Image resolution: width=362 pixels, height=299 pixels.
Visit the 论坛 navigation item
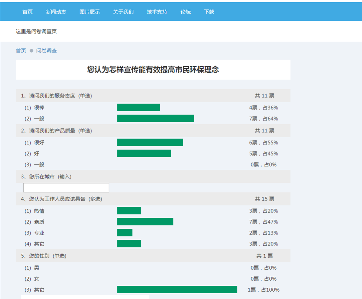click(186, 12)
